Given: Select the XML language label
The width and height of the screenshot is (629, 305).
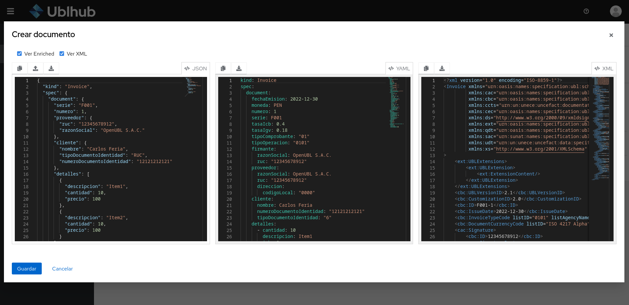Looking at the screenshot, I should [x=604, y=68].
